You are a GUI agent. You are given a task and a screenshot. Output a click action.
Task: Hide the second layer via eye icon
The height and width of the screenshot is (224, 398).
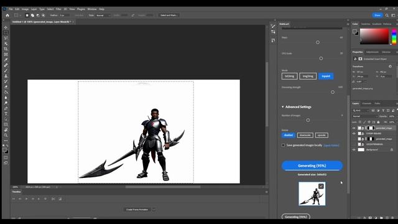coord(354,133)
